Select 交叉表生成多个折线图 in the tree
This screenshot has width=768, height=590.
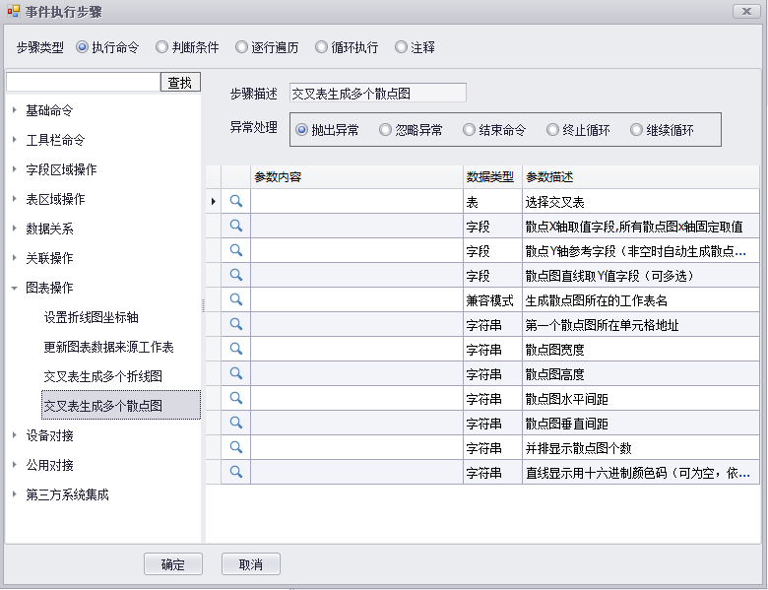[x=102, y=376]
